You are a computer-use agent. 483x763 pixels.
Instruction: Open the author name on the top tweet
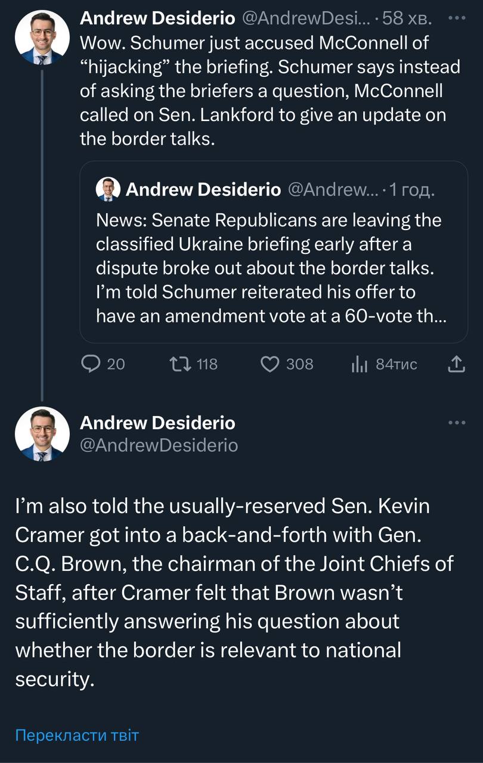(x=157, y=18)
